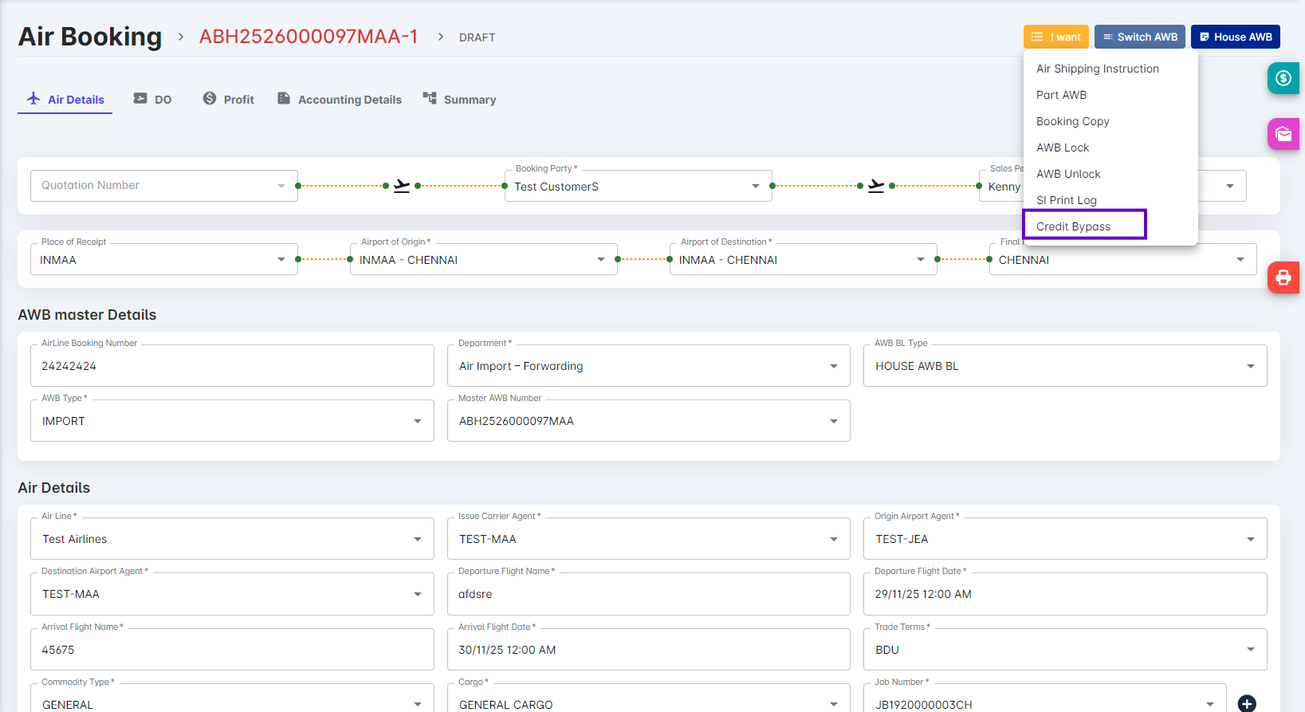Click the AirLine Booking Number field

(231, 366)
